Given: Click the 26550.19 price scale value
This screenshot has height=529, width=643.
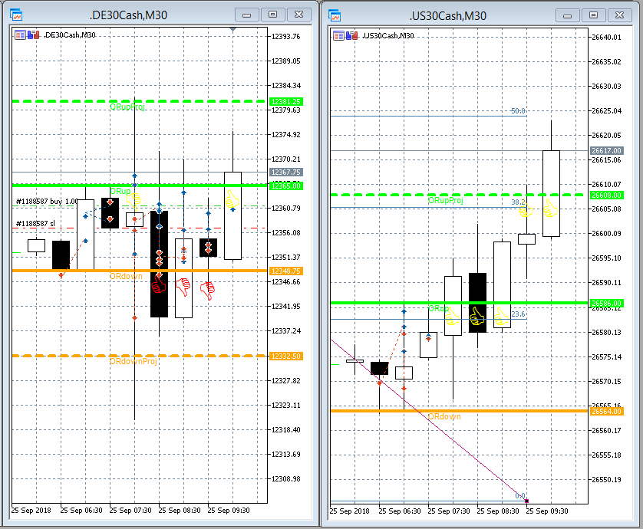Looking at the screenshot, I should (606, 480).
